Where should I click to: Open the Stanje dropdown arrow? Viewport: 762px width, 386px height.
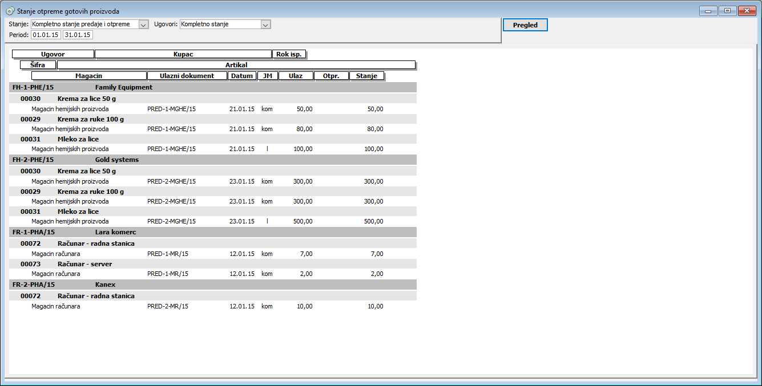(144, 25)
